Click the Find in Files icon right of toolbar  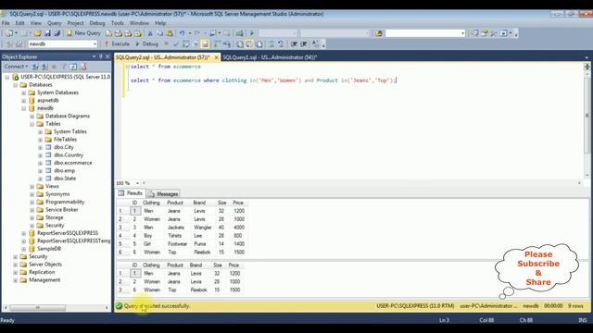pyautogui.click(x=378, y=33)
